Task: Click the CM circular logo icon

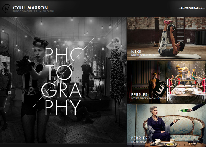Action: click(6, 9)
